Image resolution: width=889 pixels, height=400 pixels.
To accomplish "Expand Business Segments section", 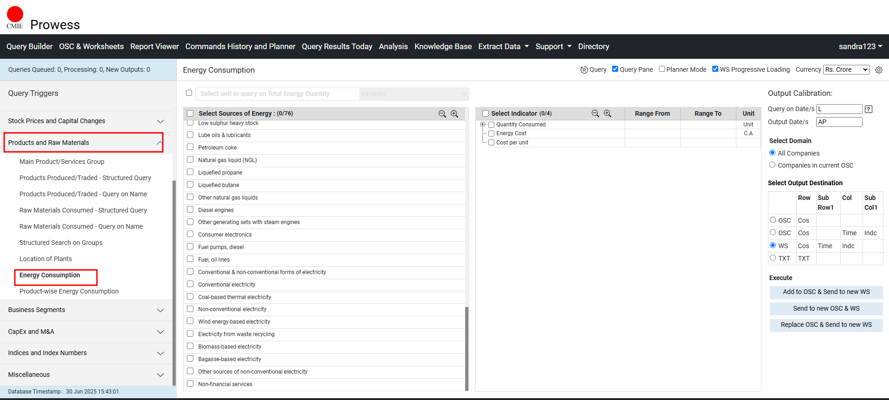I will point(86,310).
